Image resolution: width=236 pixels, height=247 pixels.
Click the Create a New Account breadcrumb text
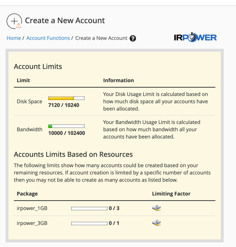click(x=101, y=38)
